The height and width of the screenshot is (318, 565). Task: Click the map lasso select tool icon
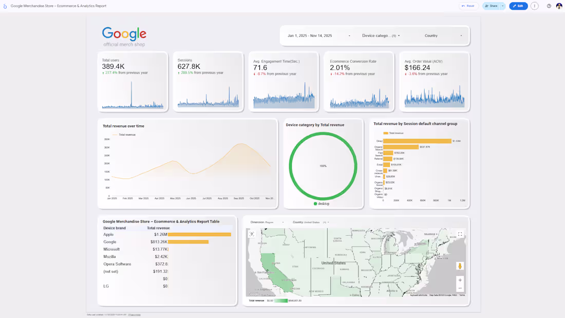(x=252, y=234)
